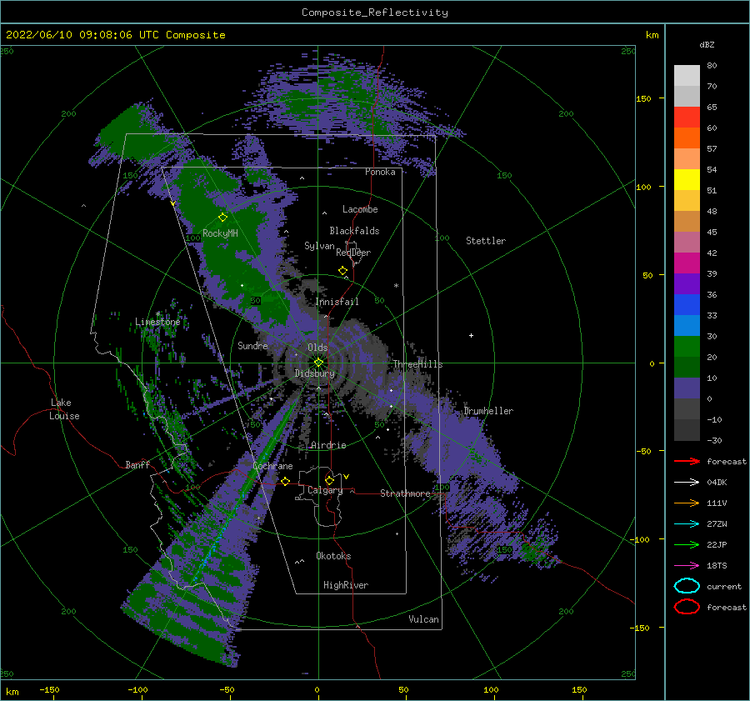Click the white 04DK arrow in legend
This screenshot has height=701, width=750.
(x=687, y=482)
